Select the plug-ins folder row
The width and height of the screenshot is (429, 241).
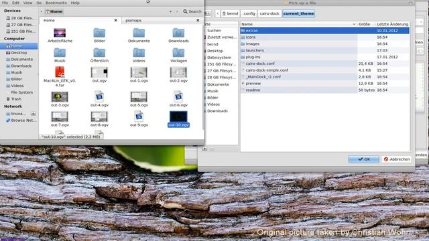[324, 57]
